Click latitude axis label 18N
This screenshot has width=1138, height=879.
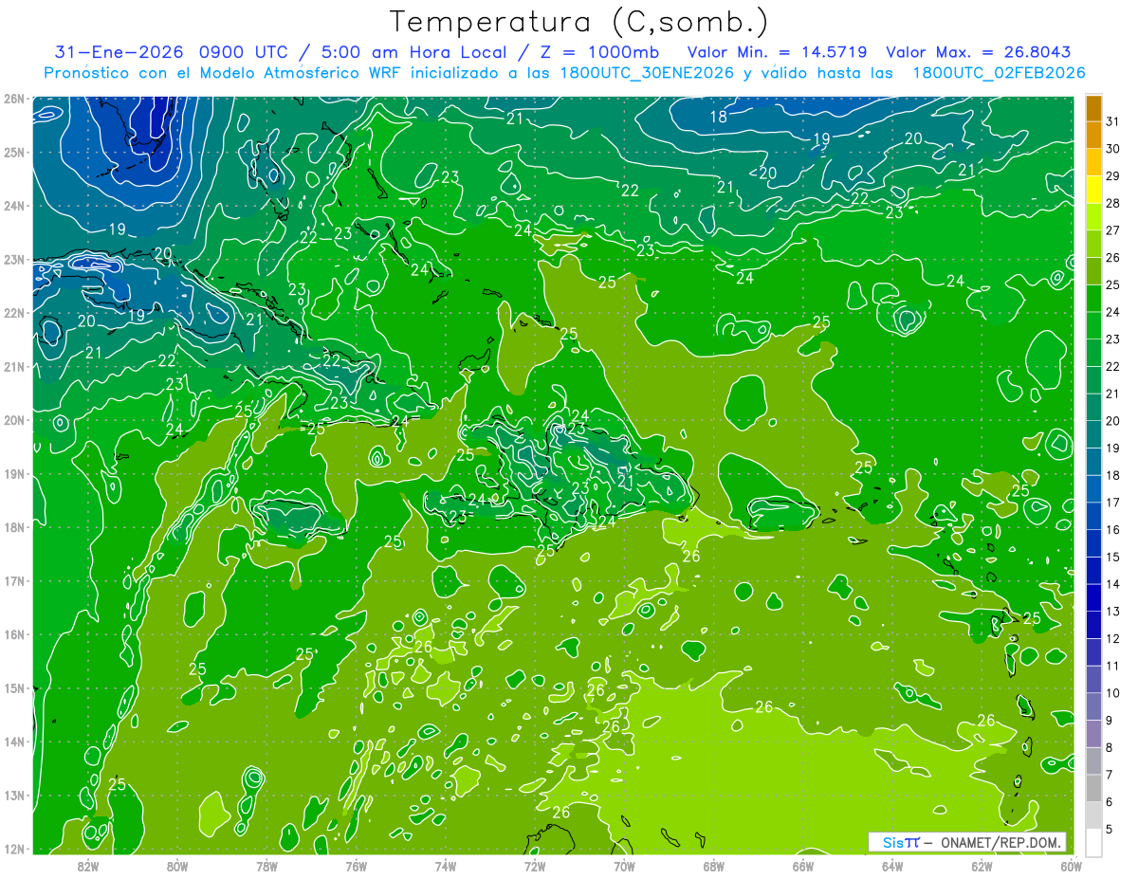13,527
